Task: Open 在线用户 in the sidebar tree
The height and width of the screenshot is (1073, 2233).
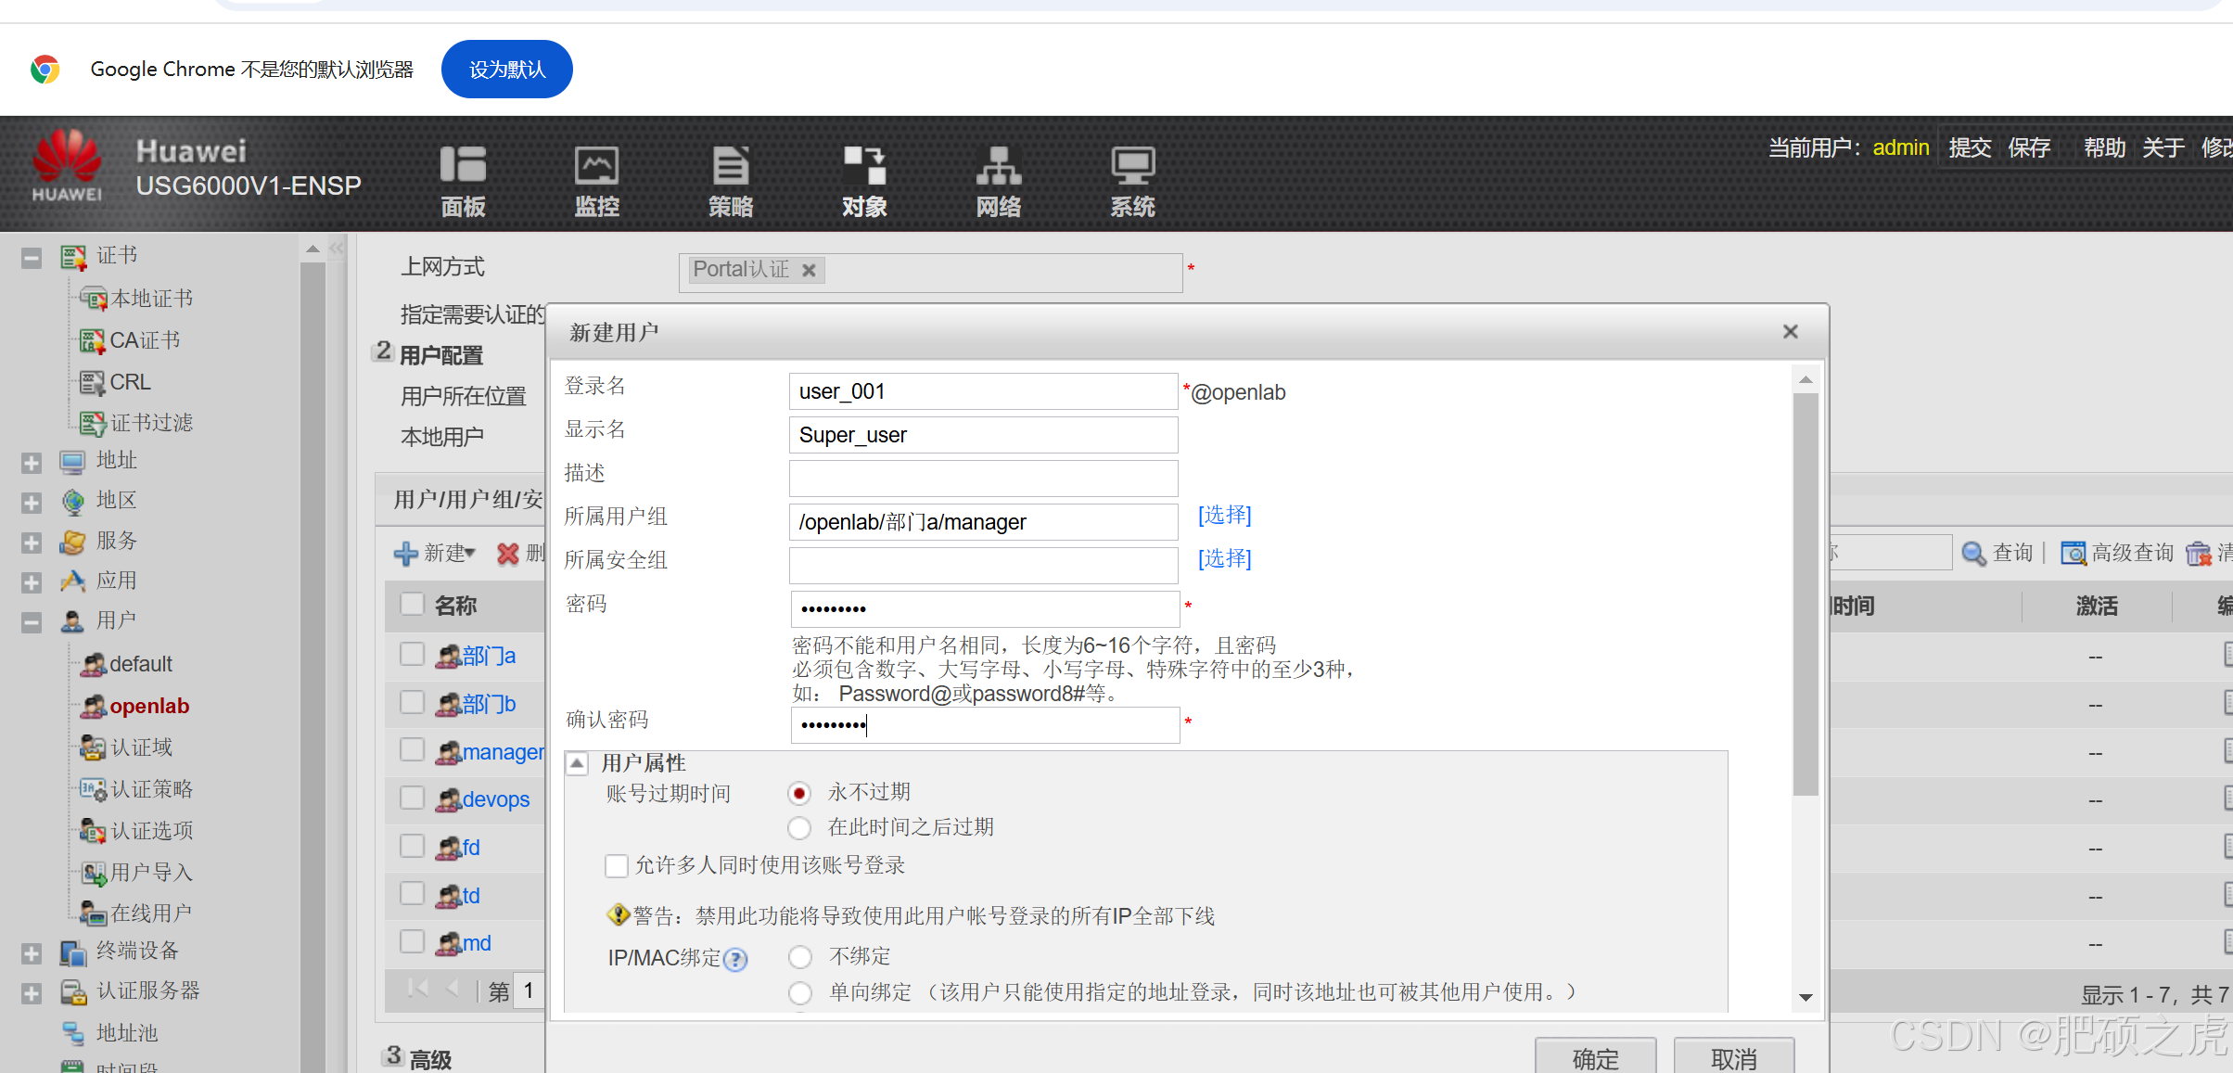Action: 150,913
